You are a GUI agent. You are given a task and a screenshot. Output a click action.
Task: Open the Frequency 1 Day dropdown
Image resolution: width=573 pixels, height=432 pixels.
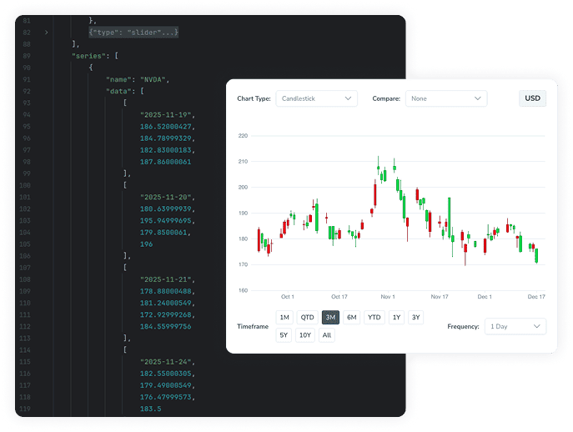(x=515, y=326)
